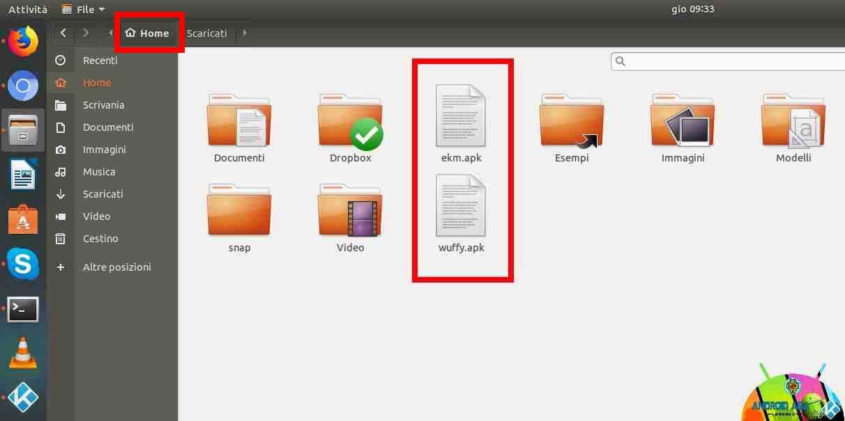Click the Scaricati download arrow icon

61,194
